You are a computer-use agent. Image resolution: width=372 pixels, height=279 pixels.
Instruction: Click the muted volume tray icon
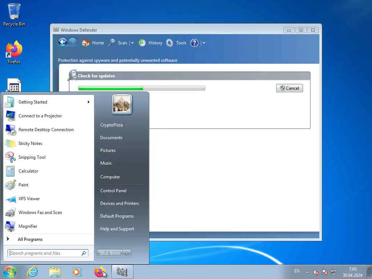click(316, 272)
